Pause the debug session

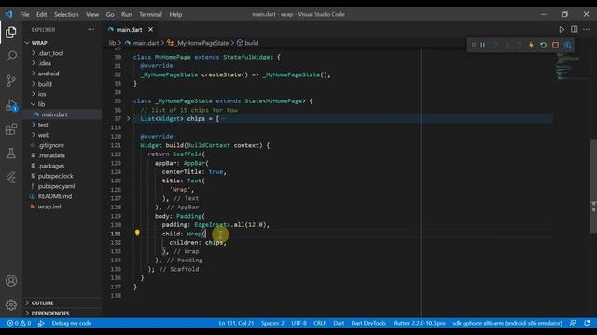pos(483,46)
